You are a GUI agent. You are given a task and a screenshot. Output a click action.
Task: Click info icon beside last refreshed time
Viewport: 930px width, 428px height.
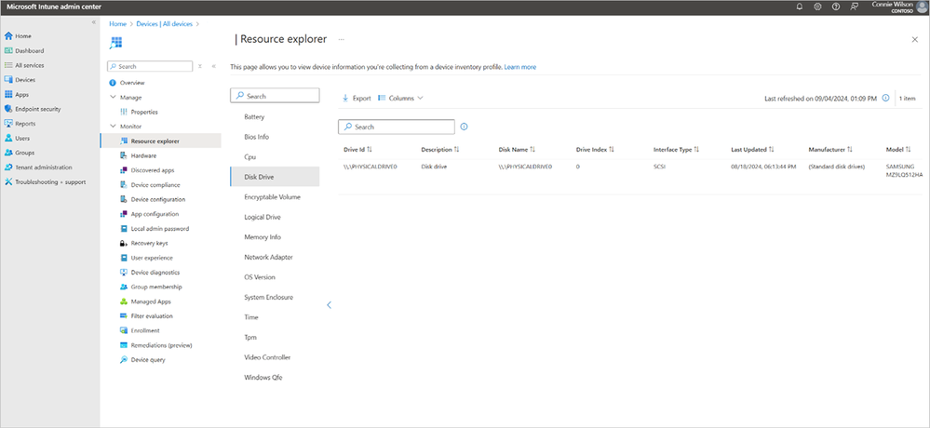tap(885, 99)
